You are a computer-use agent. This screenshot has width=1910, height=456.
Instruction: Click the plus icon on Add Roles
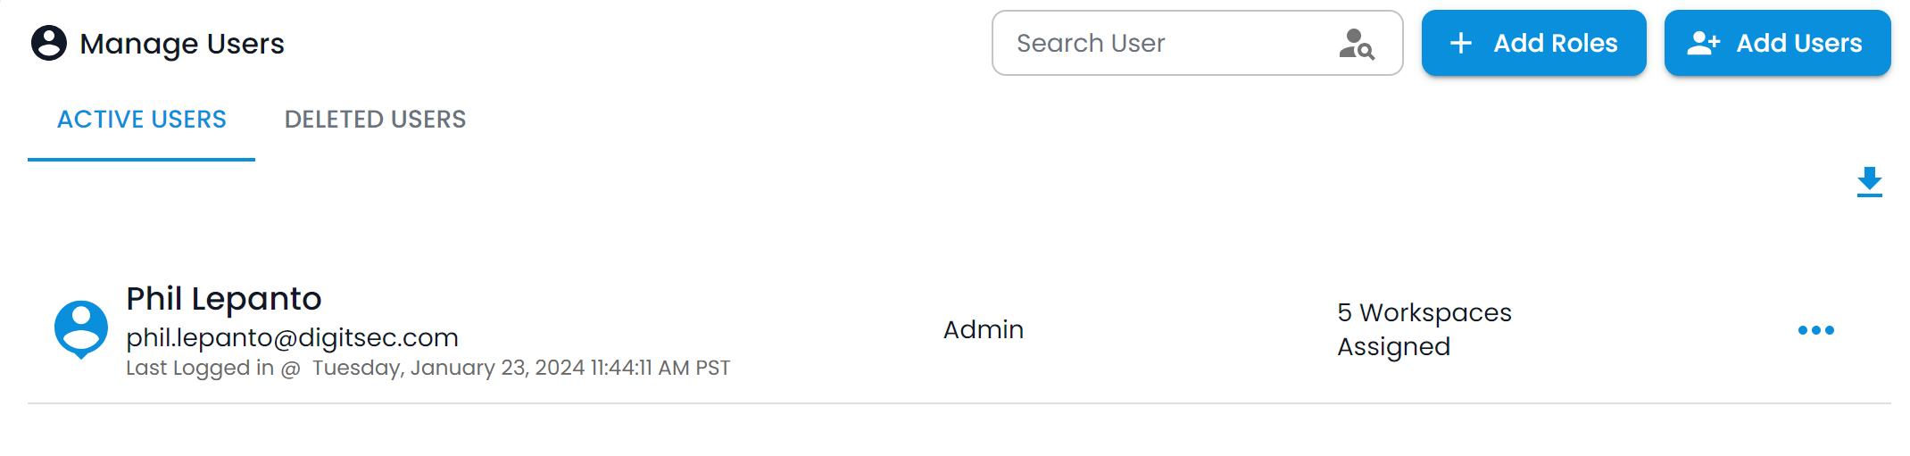click(x=1461, y=43)
